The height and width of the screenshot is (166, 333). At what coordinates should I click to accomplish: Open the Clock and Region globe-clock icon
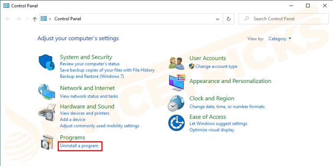tap(176, 103)
